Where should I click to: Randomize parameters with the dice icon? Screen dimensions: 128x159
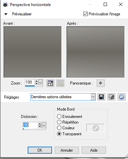point(111,97)
